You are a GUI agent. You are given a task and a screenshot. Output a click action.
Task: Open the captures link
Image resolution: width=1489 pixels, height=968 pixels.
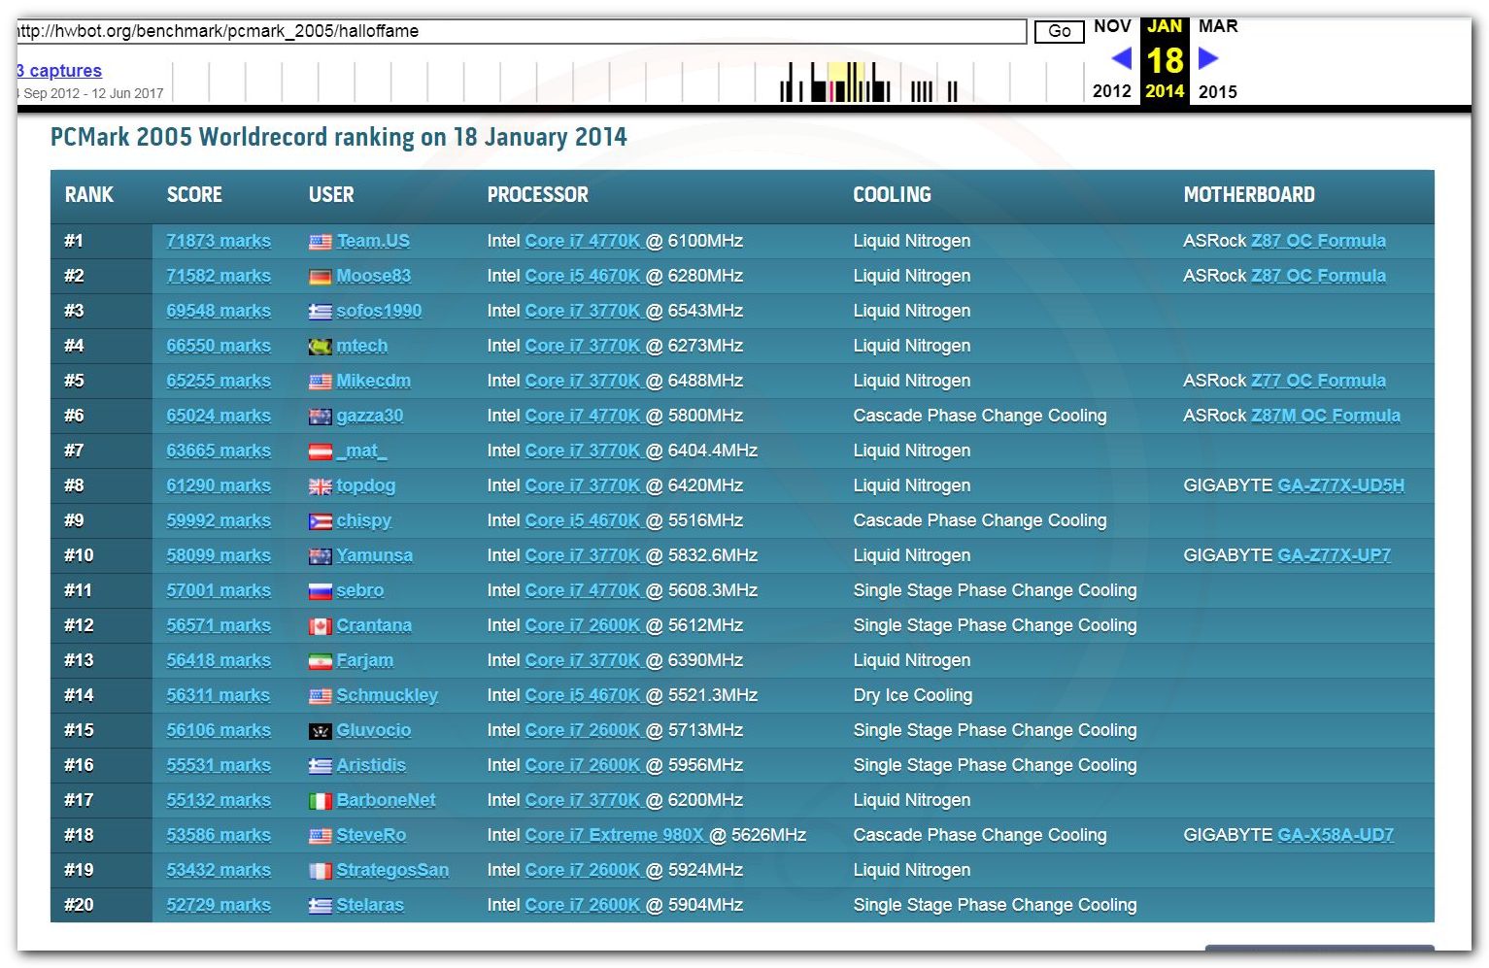tap(60, 71)
